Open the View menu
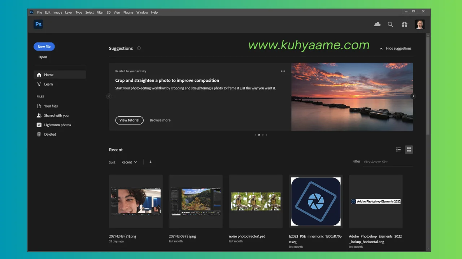The image size is (462, 259). coord(117,12)
